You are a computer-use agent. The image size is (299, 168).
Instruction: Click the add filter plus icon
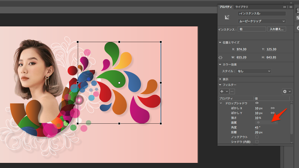click(x=222, y=91)
